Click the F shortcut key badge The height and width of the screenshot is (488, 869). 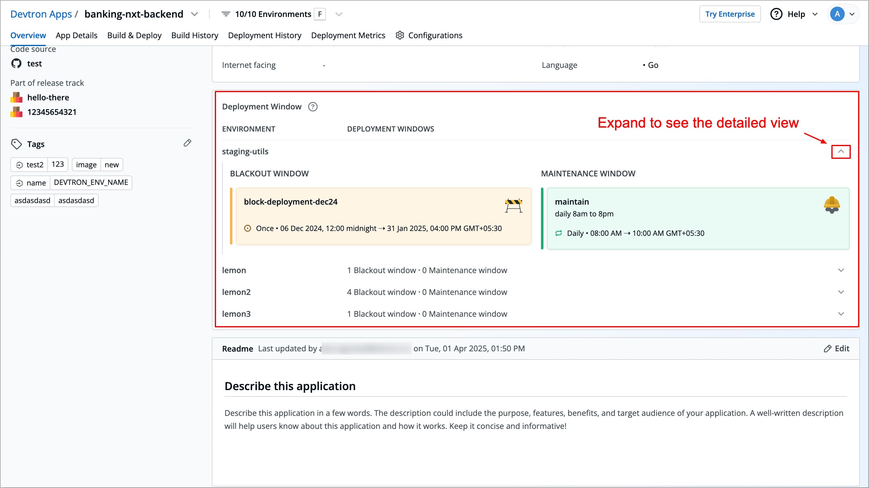(320, 14)
